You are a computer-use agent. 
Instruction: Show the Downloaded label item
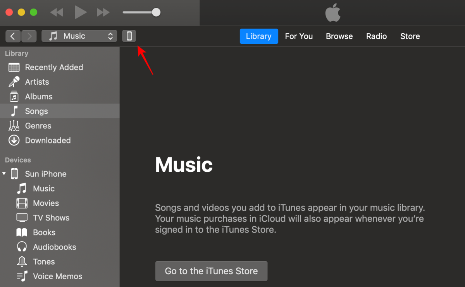pos(48,140)
